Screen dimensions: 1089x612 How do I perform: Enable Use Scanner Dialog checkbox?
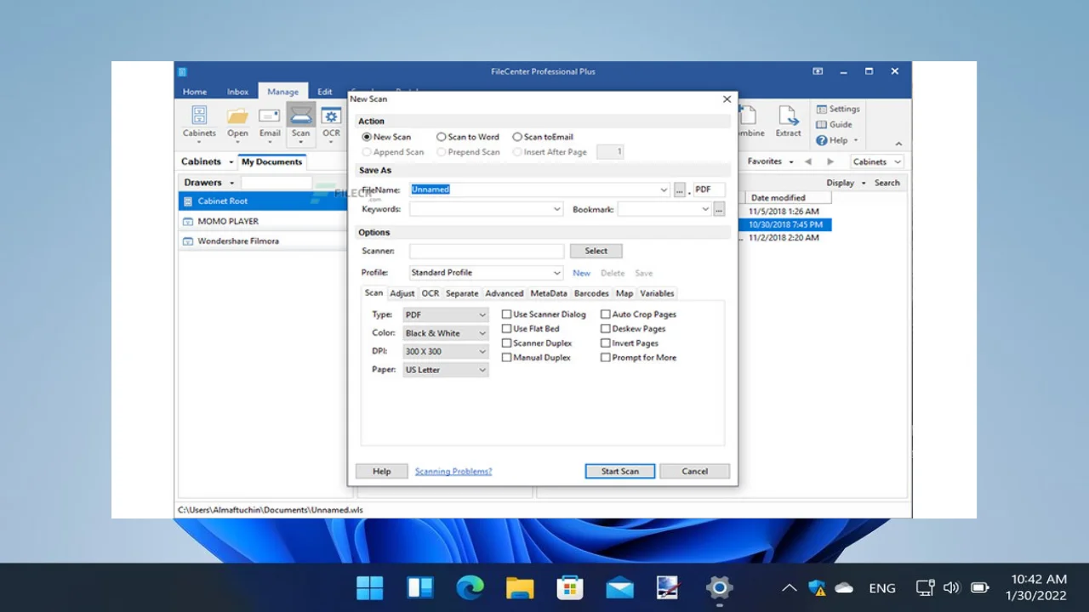point(506,314)
